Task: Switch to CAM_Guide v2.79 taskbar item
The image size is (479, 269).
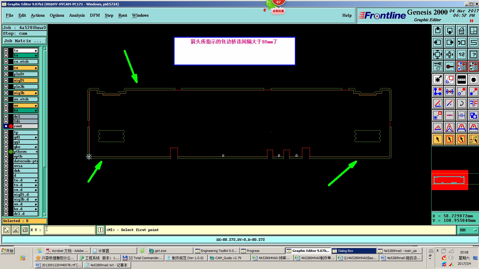Action: point(229,258)
